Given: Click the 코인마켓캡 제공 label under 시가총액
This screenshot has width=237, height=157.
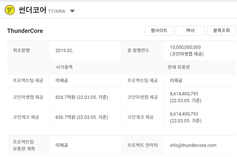Looking at the screenshot, I should 28,97.
